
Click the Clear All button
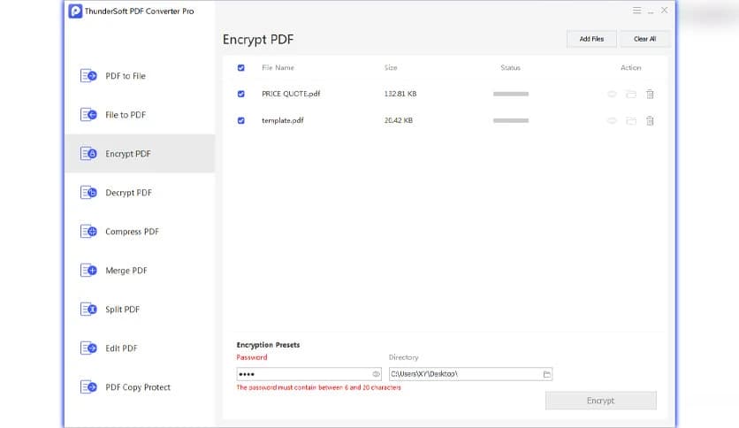[644, 39]
